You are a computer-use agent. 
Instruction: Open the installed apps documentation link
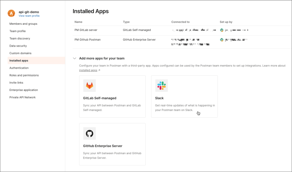[88, 70]
